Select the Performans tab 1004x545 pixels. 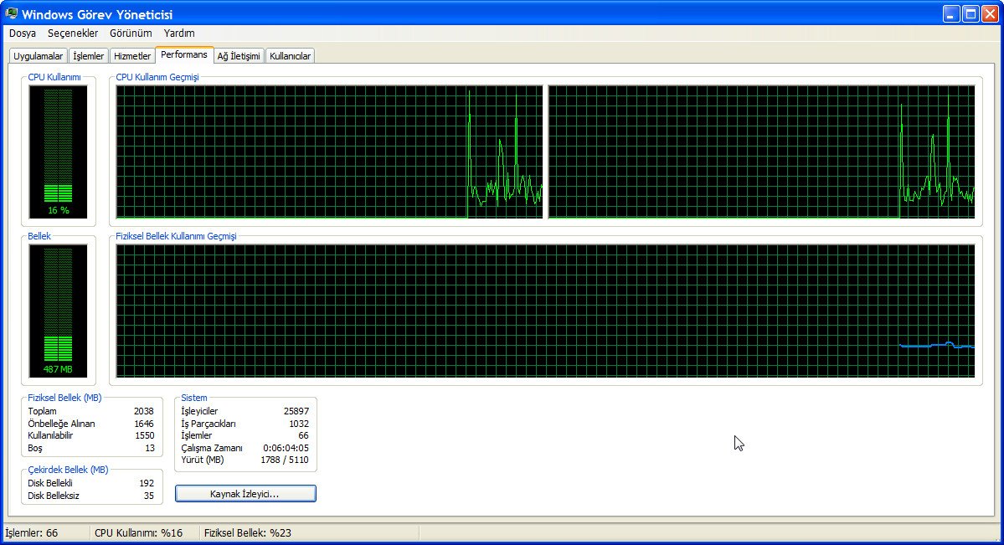click(184, 55)
